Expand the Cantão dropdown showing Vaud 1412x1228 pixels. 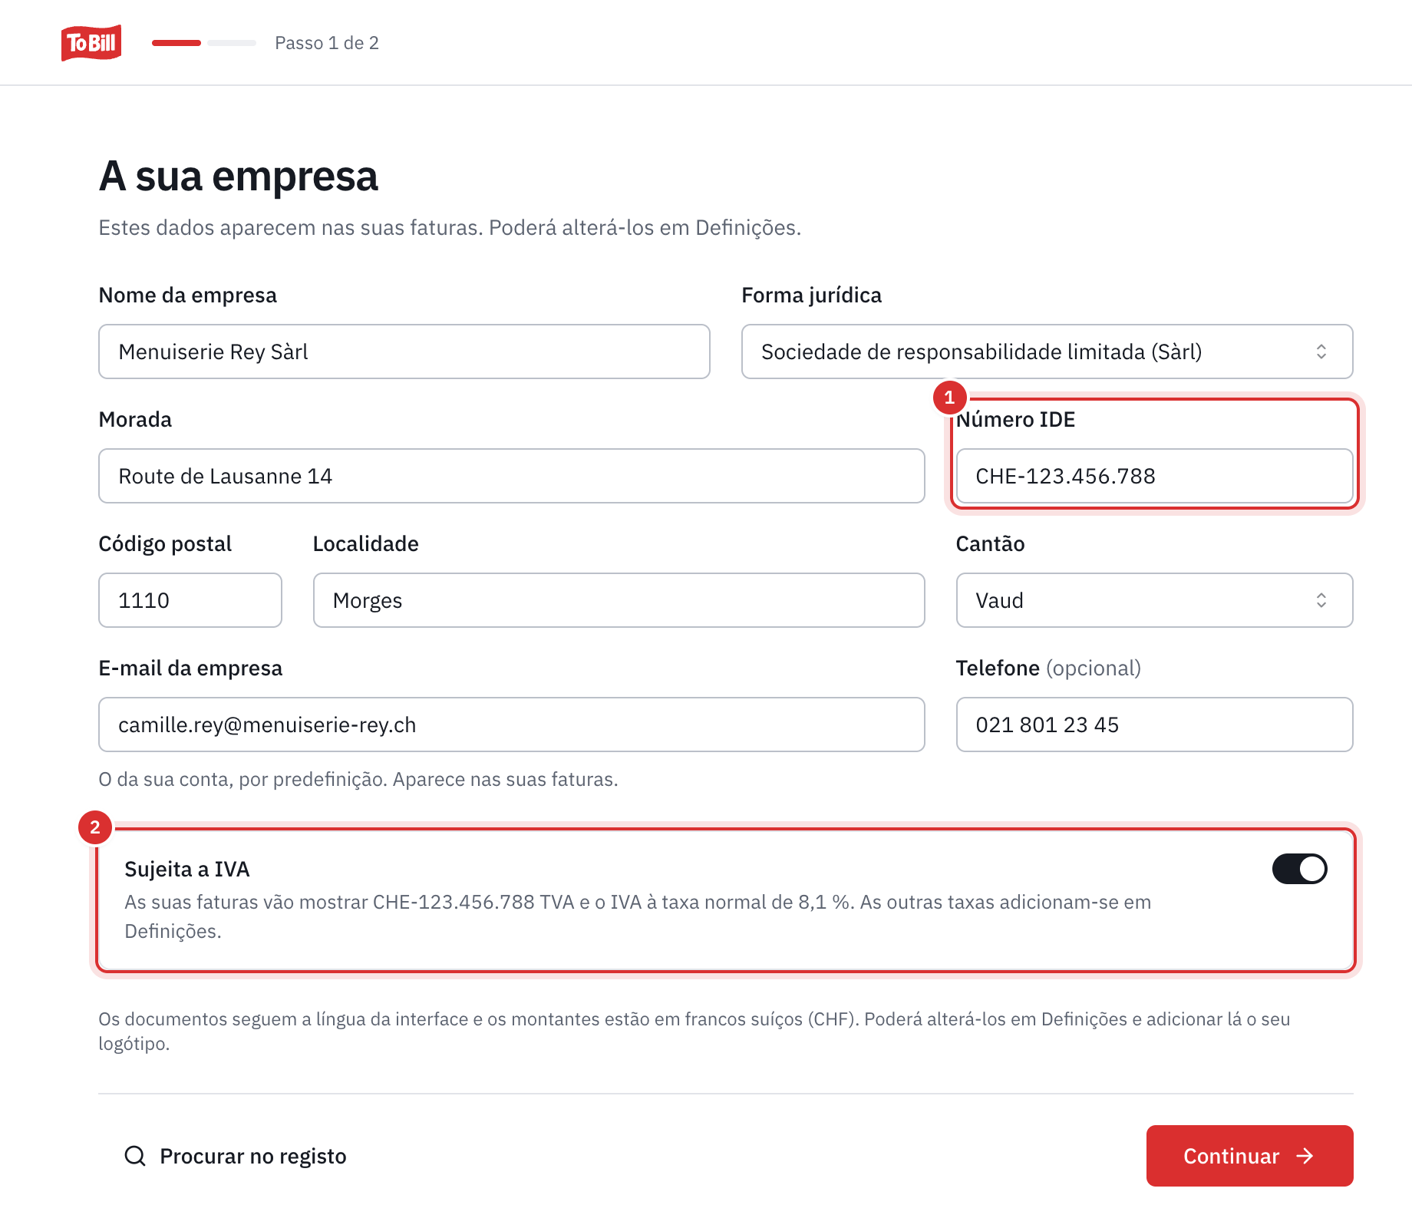pyautogui.click(x=1154, y=600)
